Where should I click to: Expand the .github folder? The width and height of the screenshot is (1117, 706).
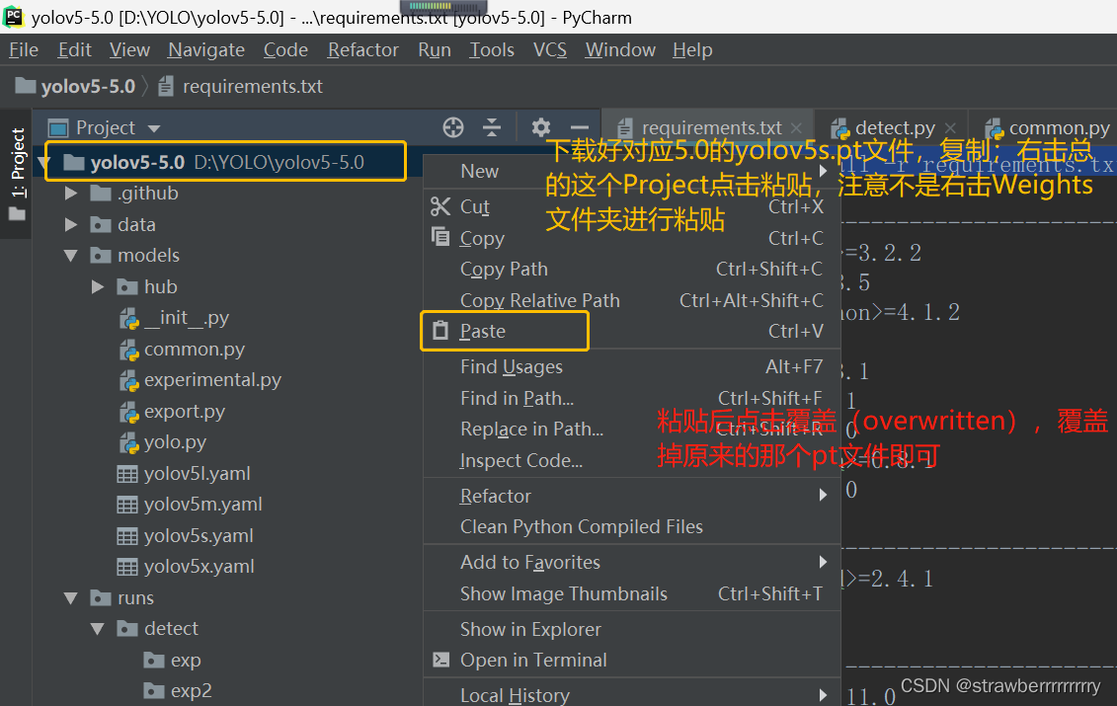(70, 193)
